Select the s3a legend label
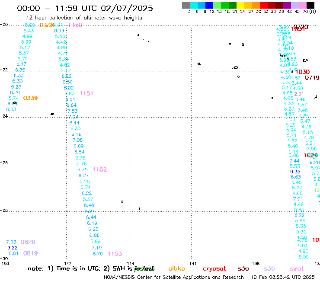The image size is (320, 281). 243,269
